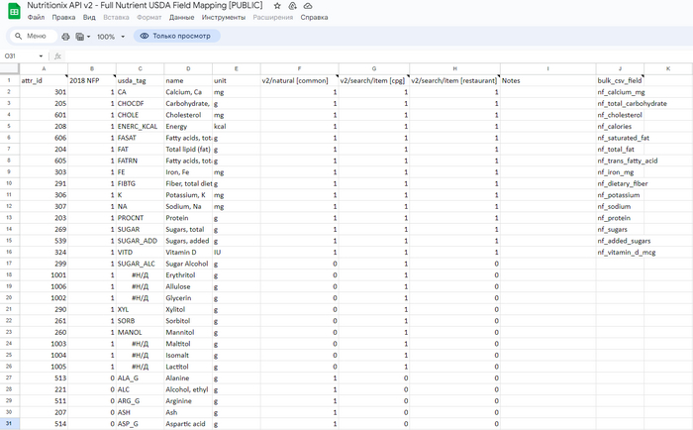Viewport: 693px width, 430px height.
Task: Click the Только просмотр button
Action: pos(177,36)
